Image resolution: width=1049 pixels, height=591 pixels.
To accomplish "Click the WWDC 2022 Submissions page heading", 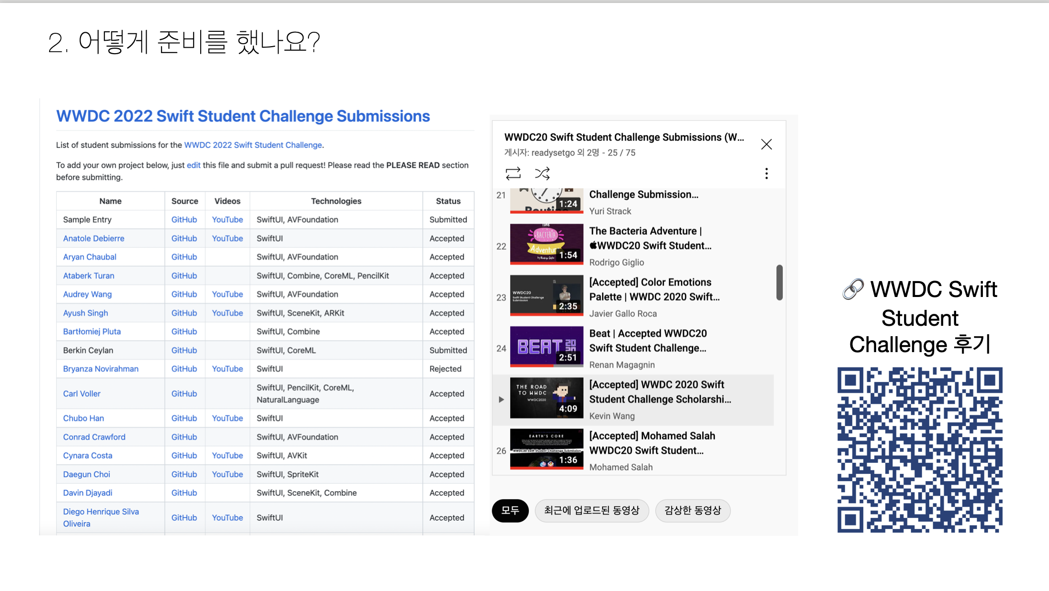I will pos(243,116).
